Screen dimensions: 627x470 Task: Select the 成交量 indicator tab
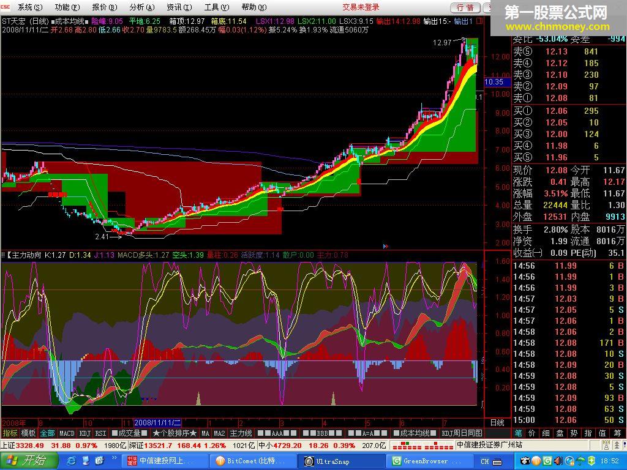[129, 433]
